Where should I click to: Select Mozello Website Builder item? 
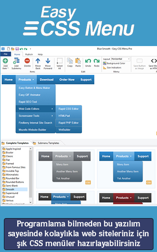[36, 130]
